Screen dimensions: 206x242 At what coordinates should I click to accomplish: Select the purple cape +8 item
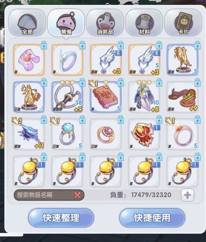coord(144,97)
